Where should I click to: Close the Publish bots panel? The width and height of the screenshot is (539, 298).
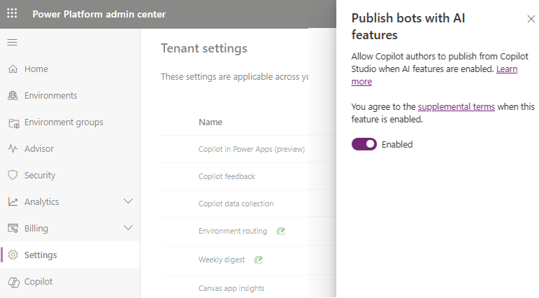click(531, 19)
